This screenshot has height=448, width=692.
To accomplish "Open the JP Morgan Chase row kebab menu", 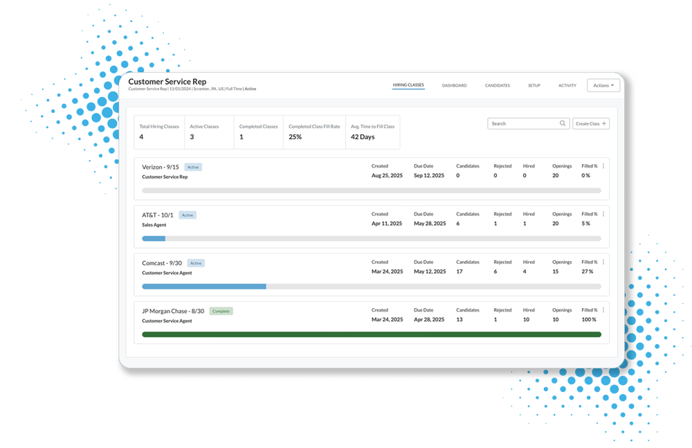I will point(603,310).
